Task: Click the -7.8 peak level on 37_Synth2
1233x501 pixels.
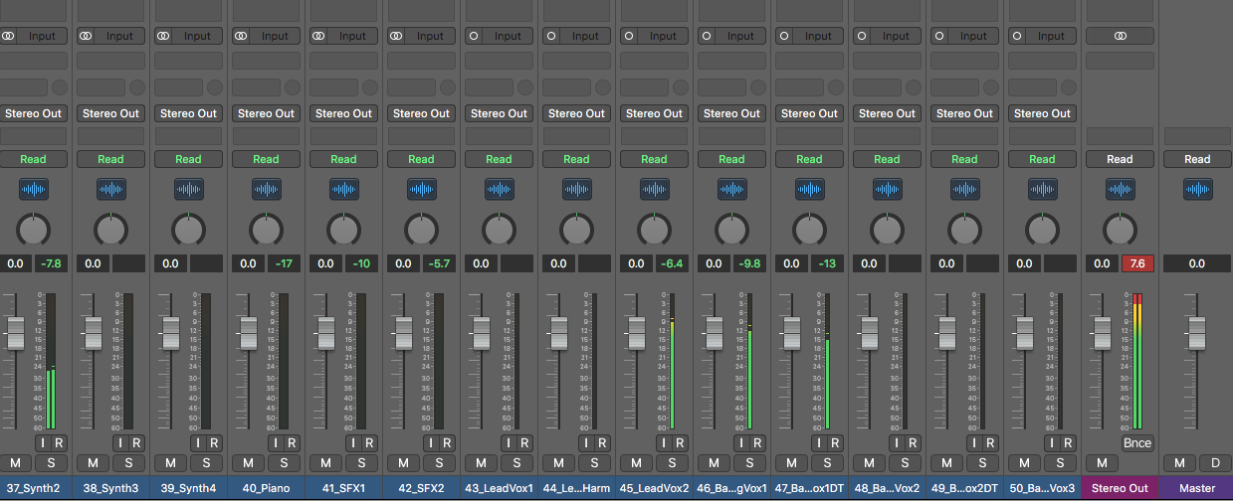Action: 51,263
